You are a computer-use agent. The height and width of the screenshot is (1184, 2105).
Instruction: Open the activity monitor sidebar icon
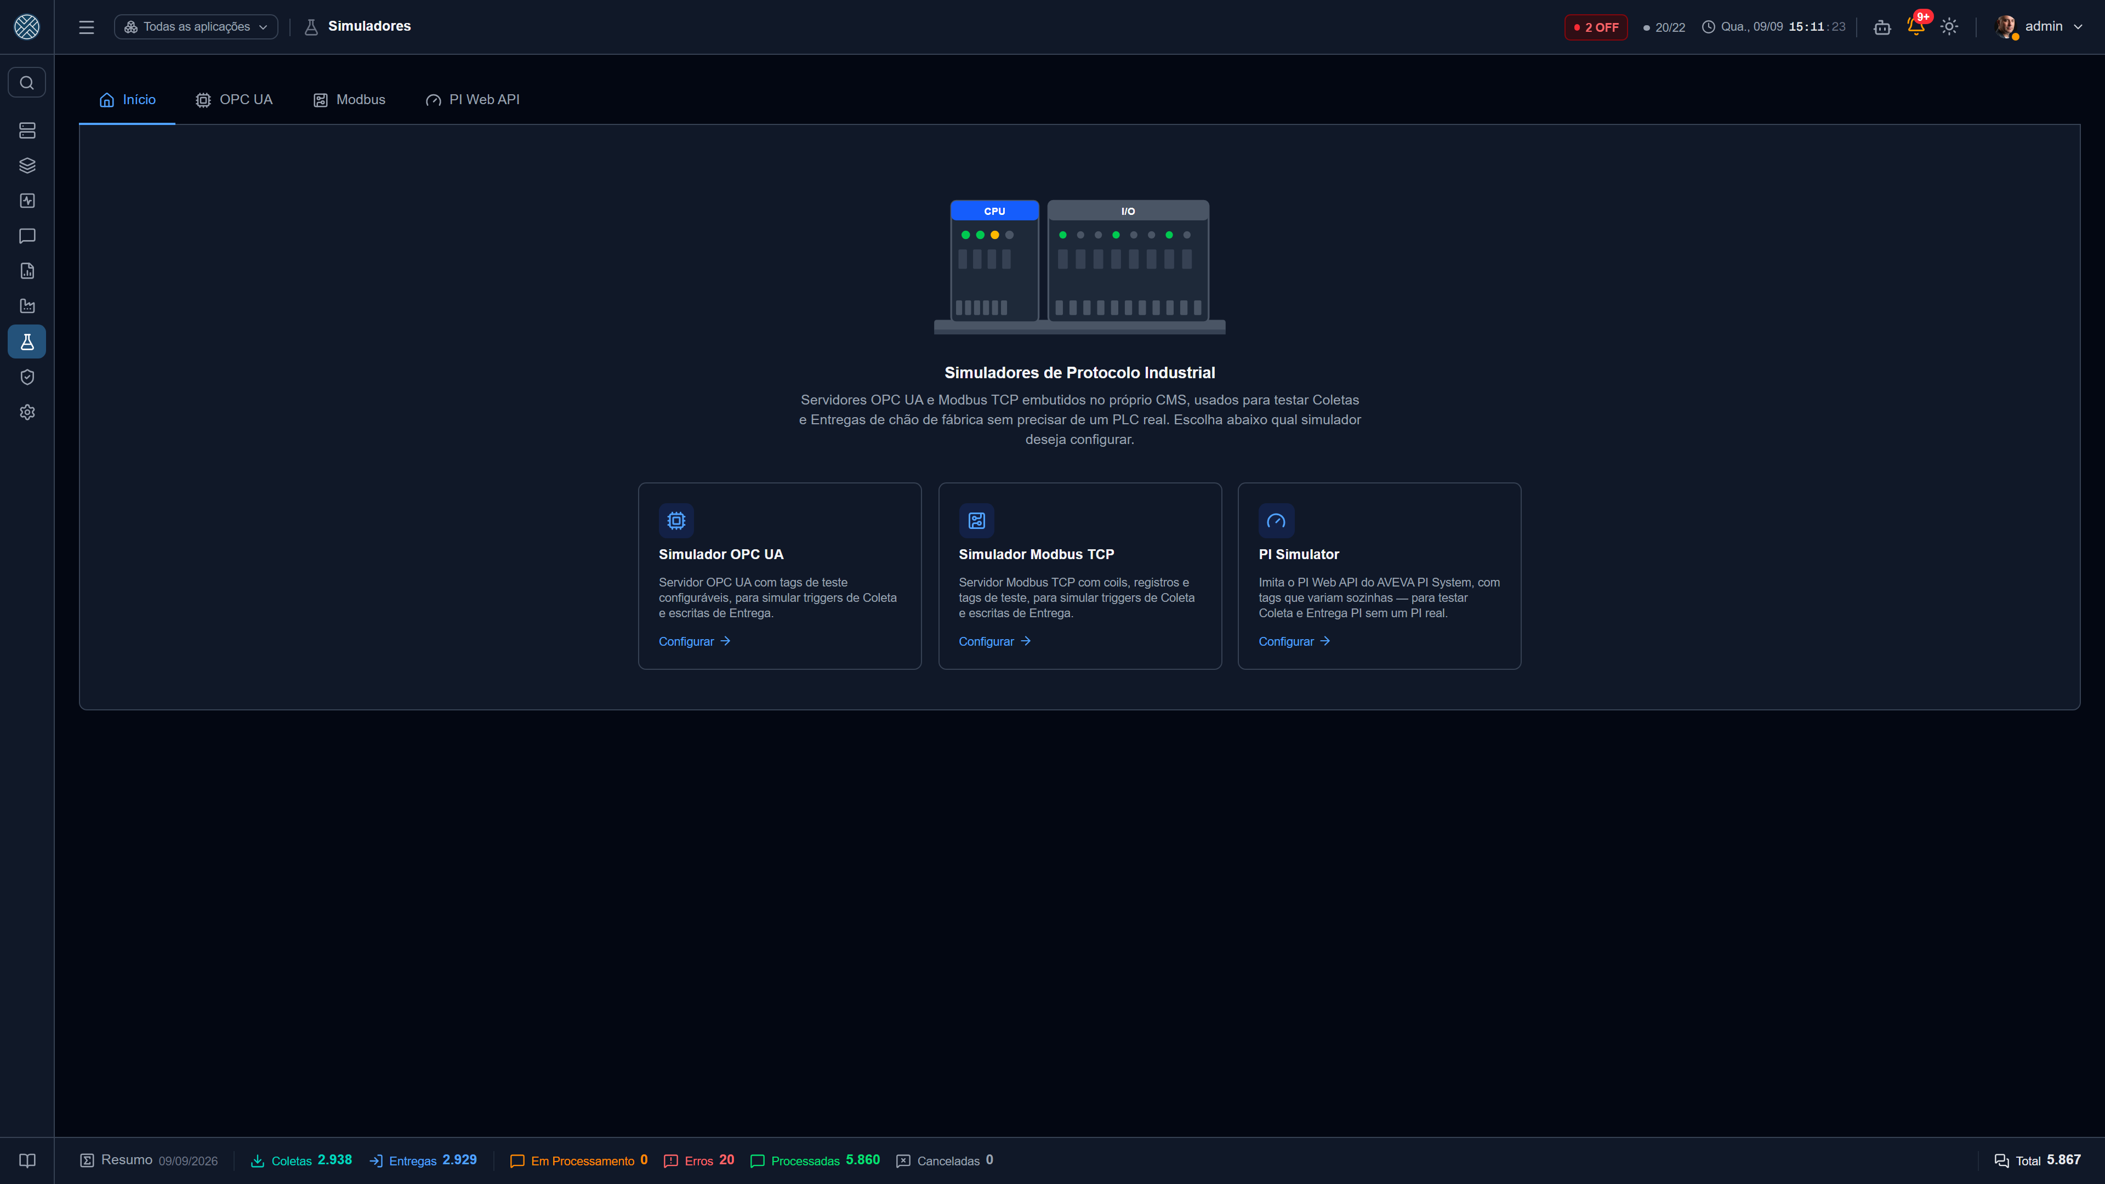[27, 201]
